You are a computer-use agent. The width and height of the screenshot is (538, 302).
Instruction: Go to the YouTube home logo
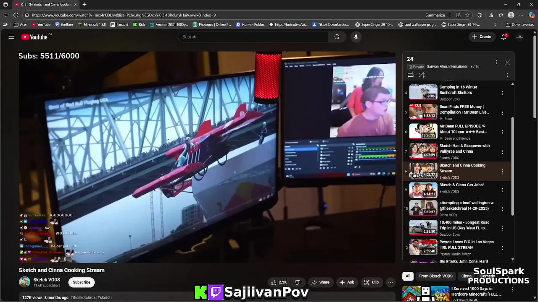coord(34,37)
